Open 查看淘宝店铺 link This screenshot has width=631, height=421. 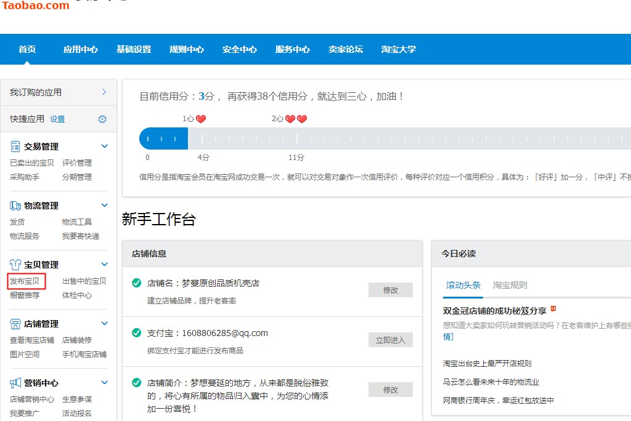(x=32, y=340)
